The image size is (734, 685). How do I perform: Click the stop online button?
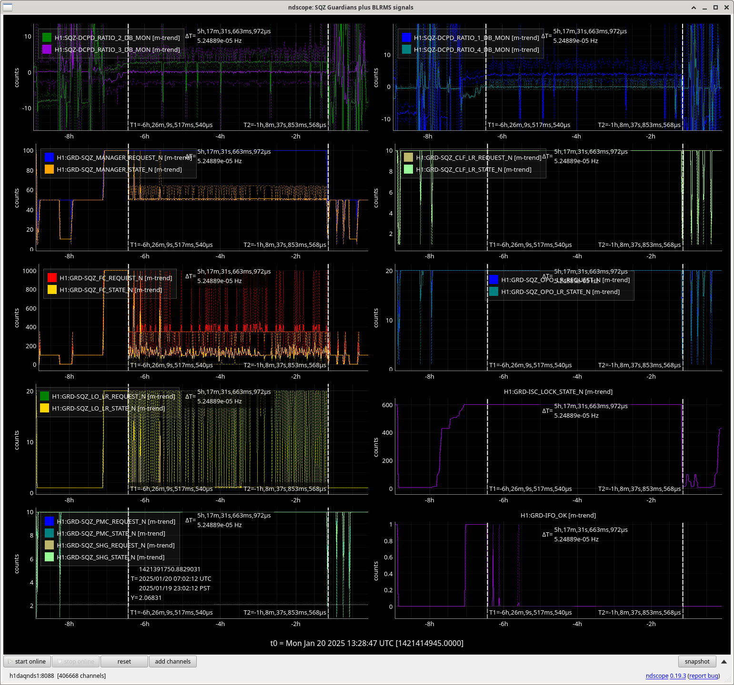tap(75, 661)
